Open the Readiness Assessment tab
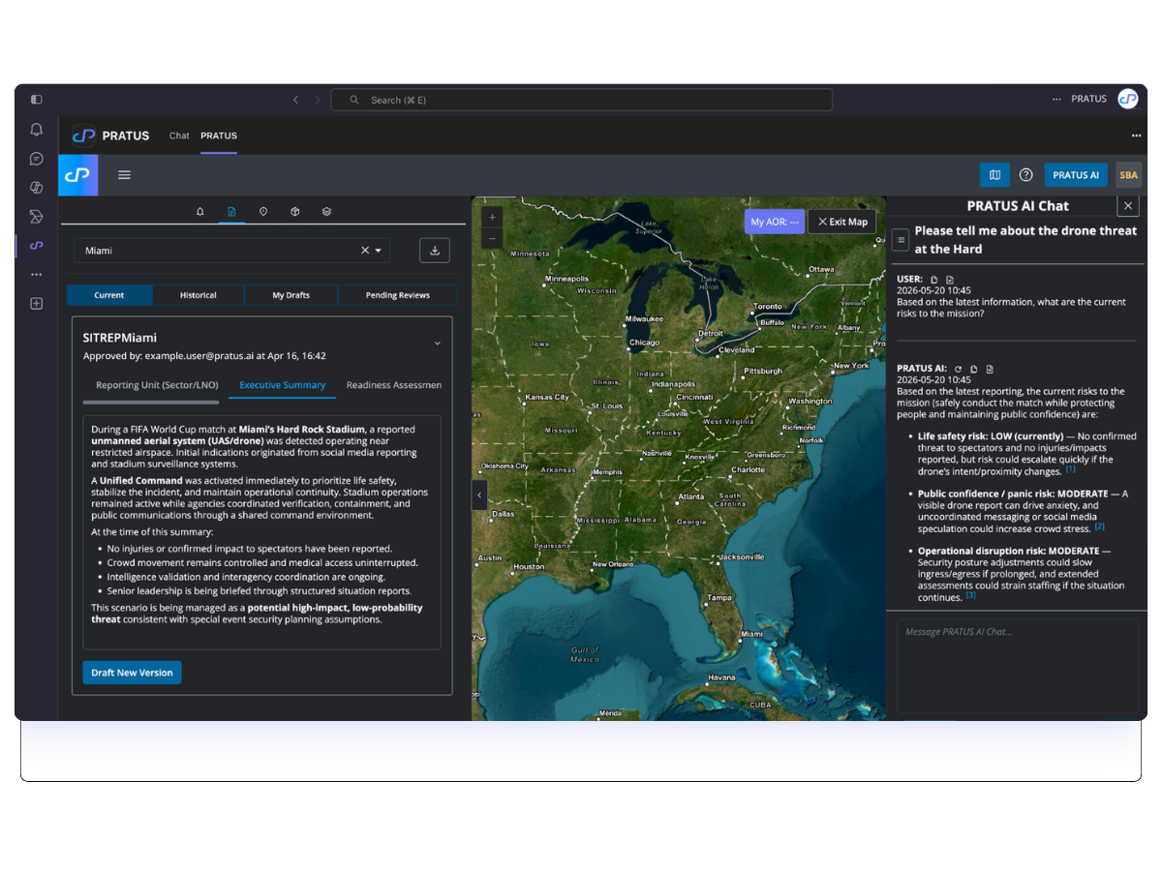Image resolution: width=1162 pixels, height=871 pixels. point(394,385)
